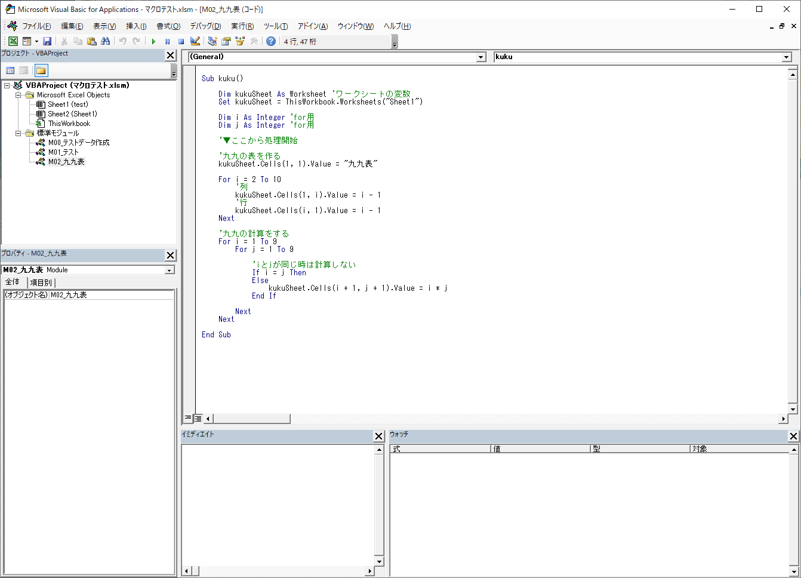Select M02_九九表 module
The image size is (801, 578).
66,162
